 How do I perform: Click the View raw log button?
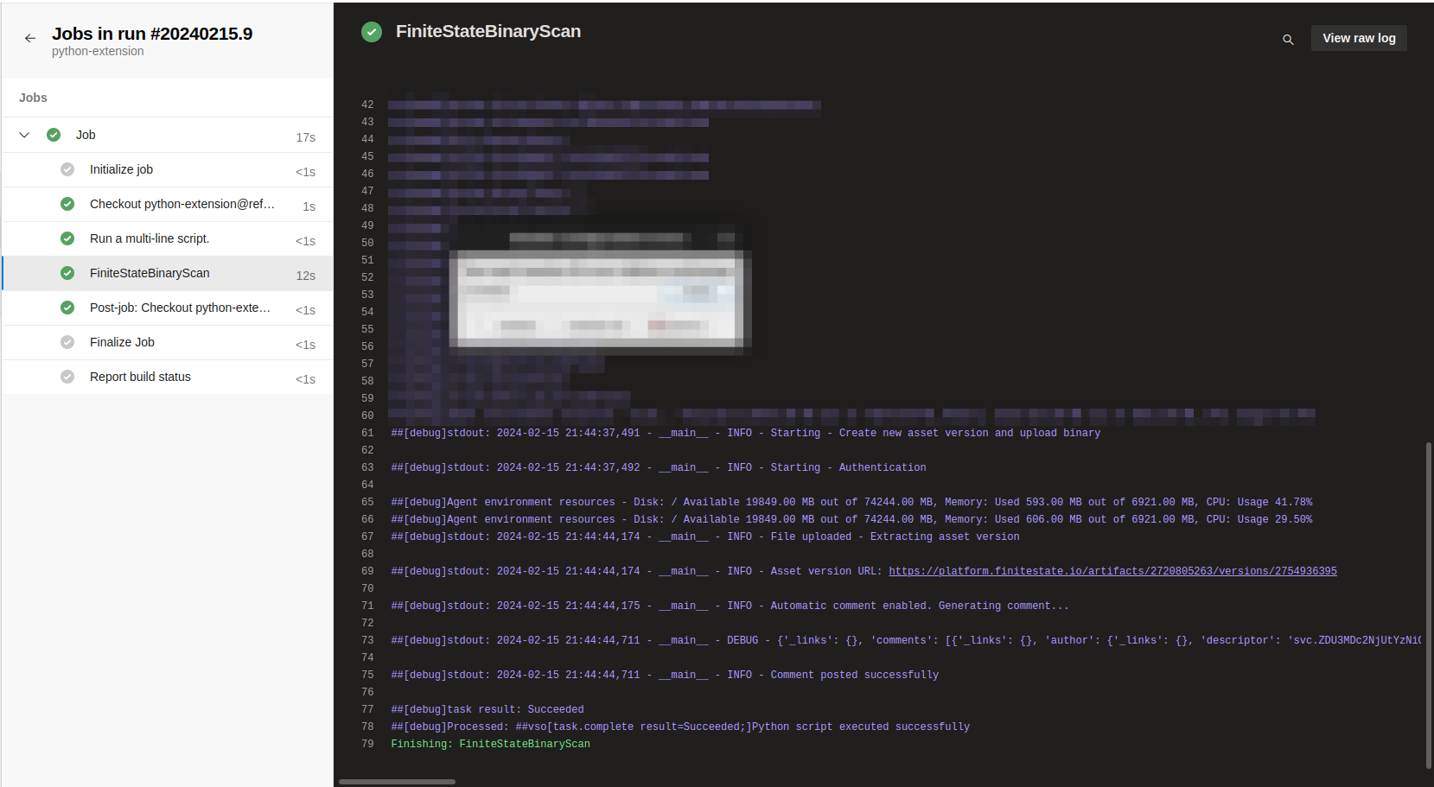click(x=1359, y=38)
